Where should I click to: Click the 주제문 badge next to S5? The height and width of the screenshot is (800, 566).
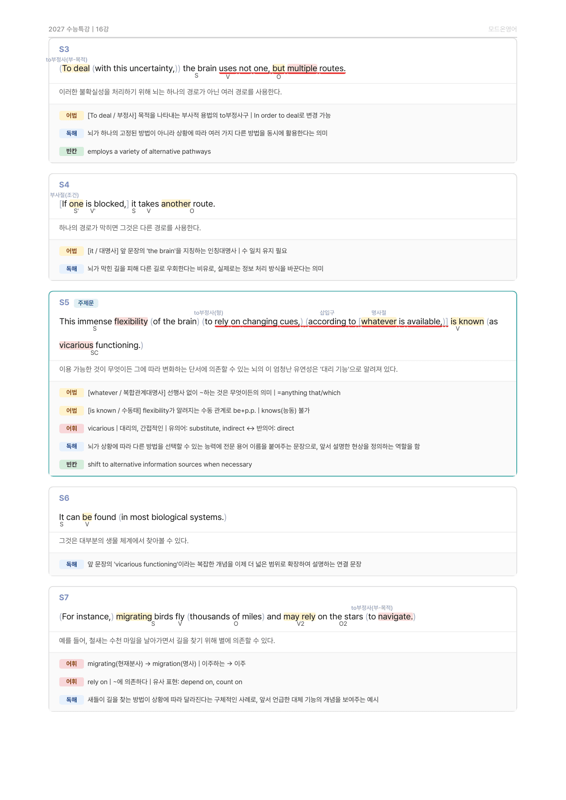(86, 303)
